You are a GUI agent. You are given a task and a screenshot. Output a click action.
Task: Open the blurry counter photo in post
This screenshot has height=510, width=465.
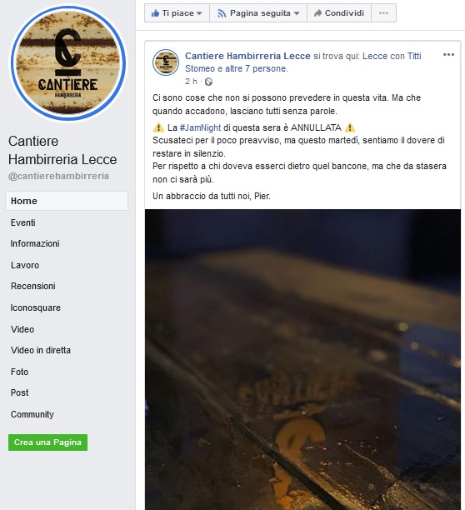pyautogui.click(x=302, y=359)
